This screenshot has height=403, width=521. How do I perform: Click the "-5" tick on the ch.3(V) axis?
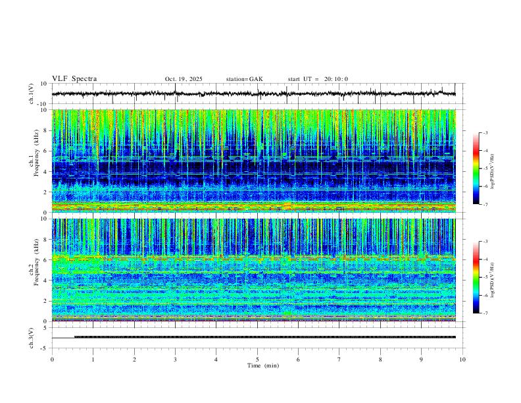tap(45, 348)
